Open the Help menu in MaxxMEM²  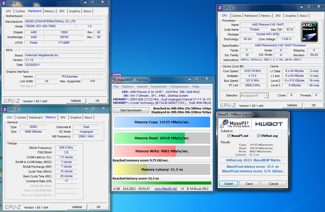[196, 87]
